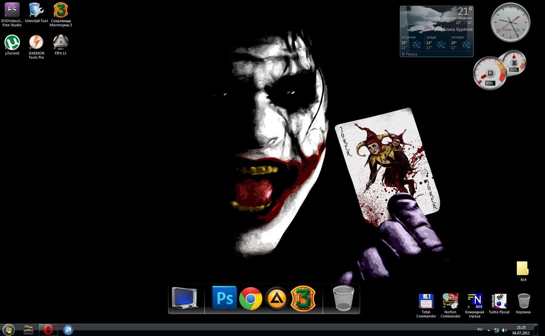Launch the µTorrent desktop icon
The width and height of the screenshot is (545, 336).
click(x=12, y=43)
